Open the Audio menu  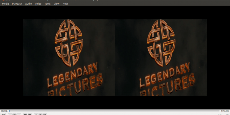click(x=28, y=4)
